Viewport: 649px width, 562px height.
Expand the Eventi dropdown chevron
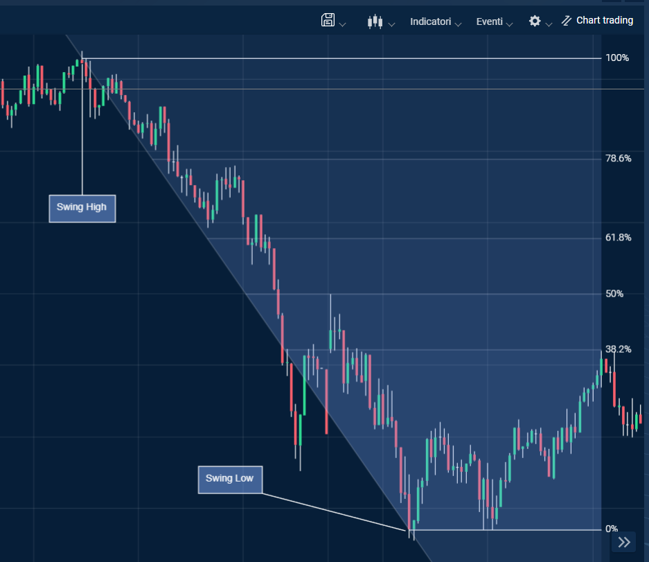click(x=510, y=25)
